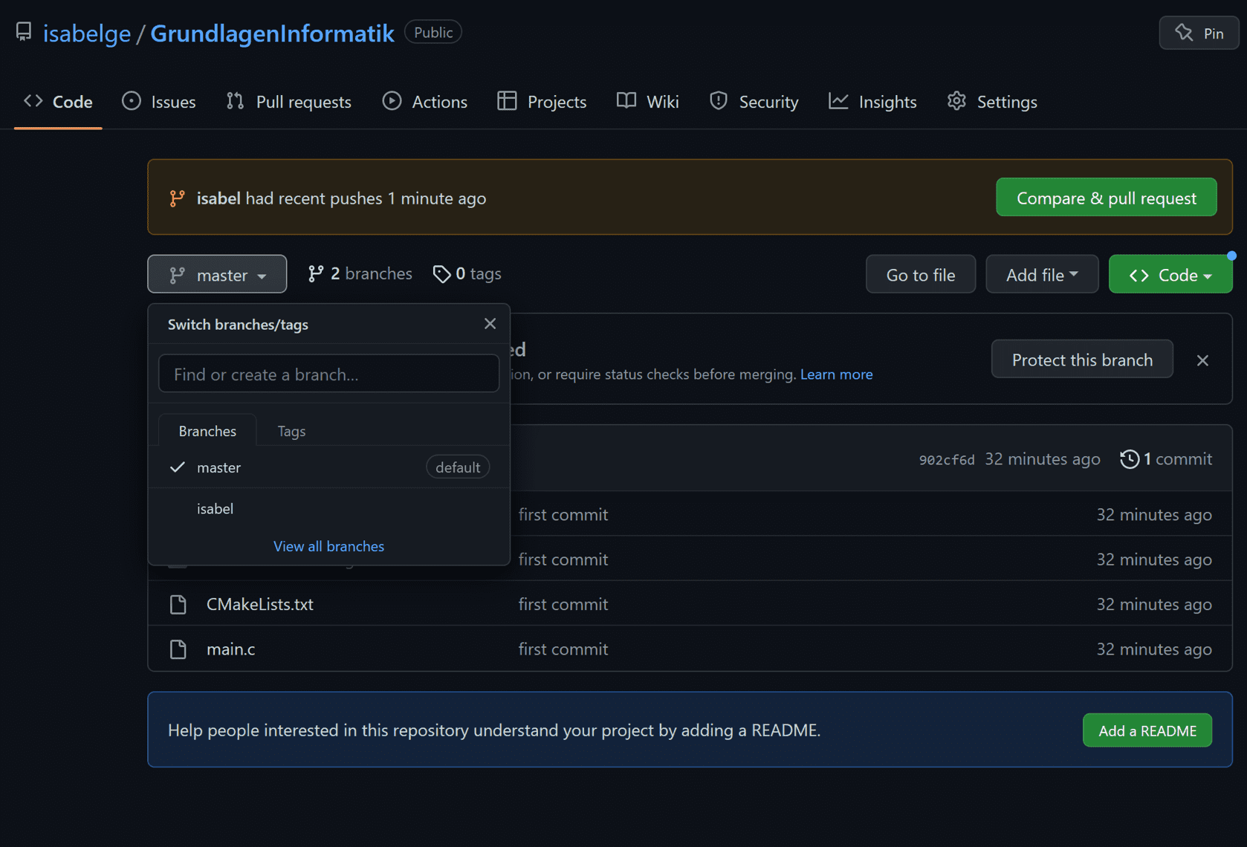Click the Settings gear icon
The height and width of the screenshot is (847, 1247).
click(x=956, y=101)
